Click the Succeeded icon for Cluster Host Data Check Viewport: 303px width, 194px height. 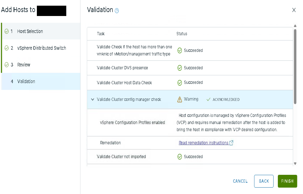[180, 83]
